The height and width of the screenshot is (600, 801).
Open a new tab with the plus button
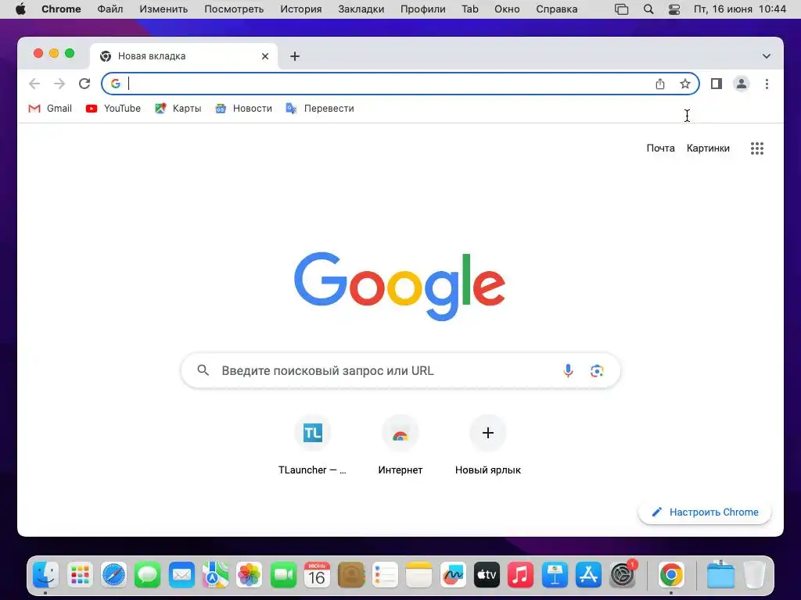coord(295,56)
